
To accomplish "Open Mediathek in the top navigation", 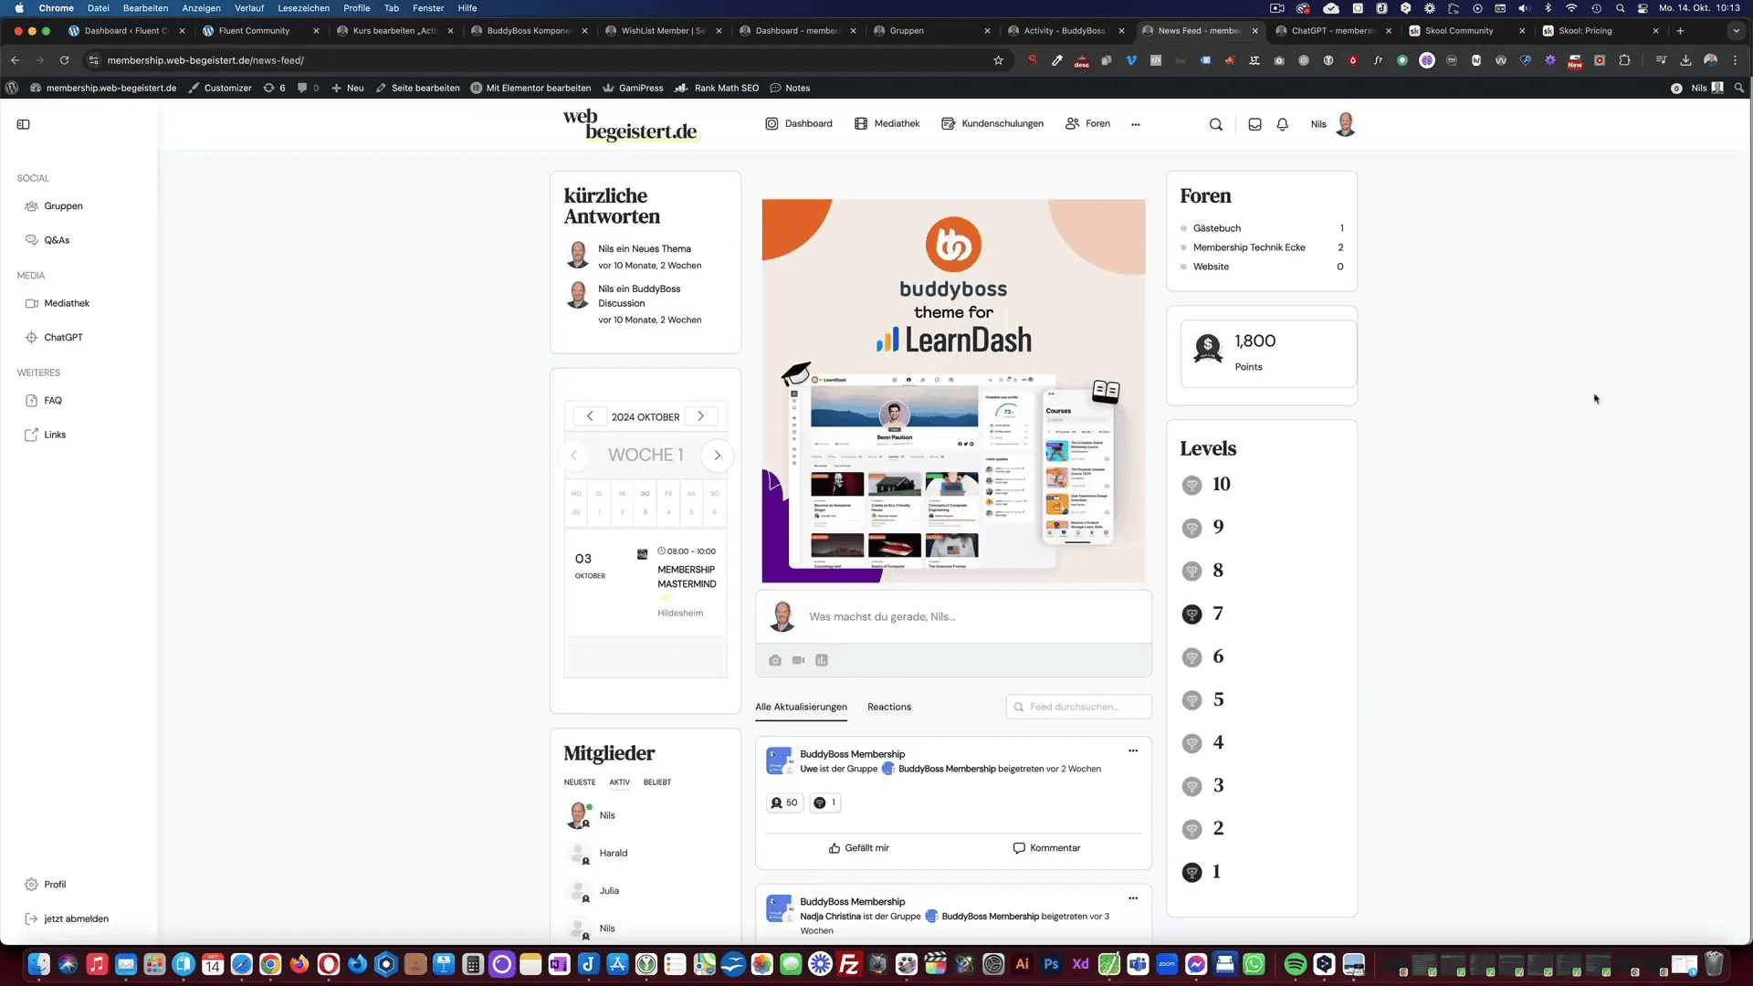I will pyautogui.click(x=887, y=123).
